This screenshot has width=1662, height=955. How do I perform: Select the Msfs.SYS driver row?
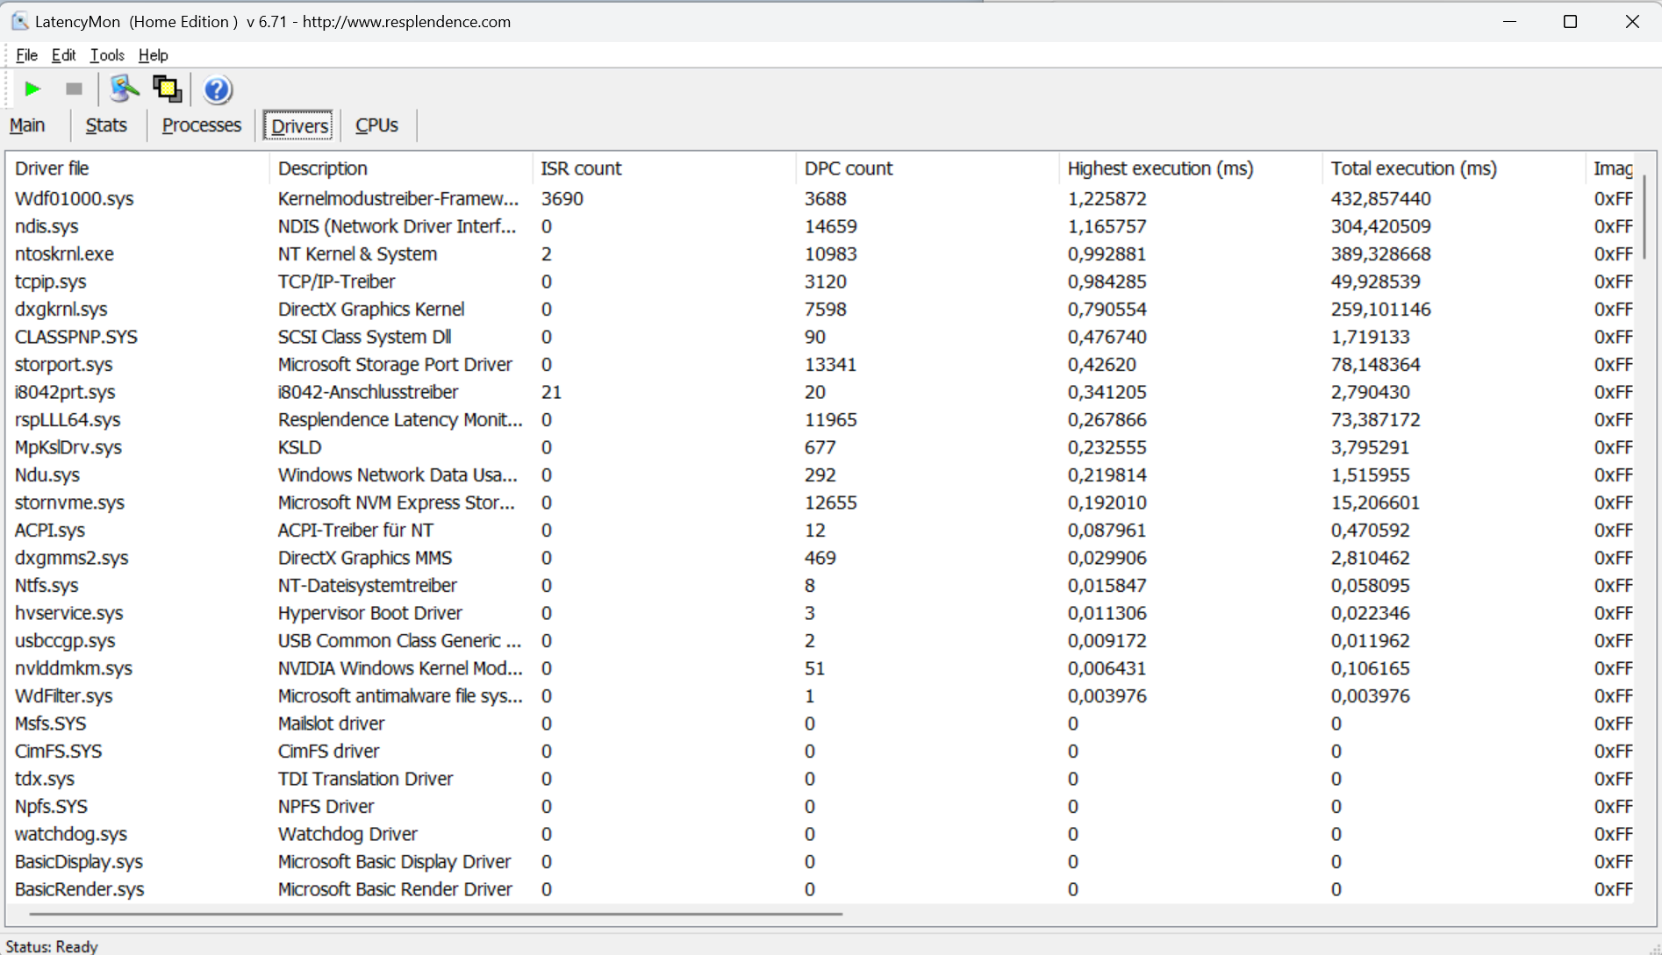tap(821, 723)
